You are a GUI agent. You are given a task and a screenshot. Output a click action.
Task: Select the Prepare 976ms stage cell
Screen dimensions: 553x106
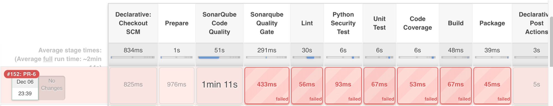(x=176, y=85)
